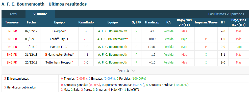Click ENG PR tournament in first row

[12, 31]
